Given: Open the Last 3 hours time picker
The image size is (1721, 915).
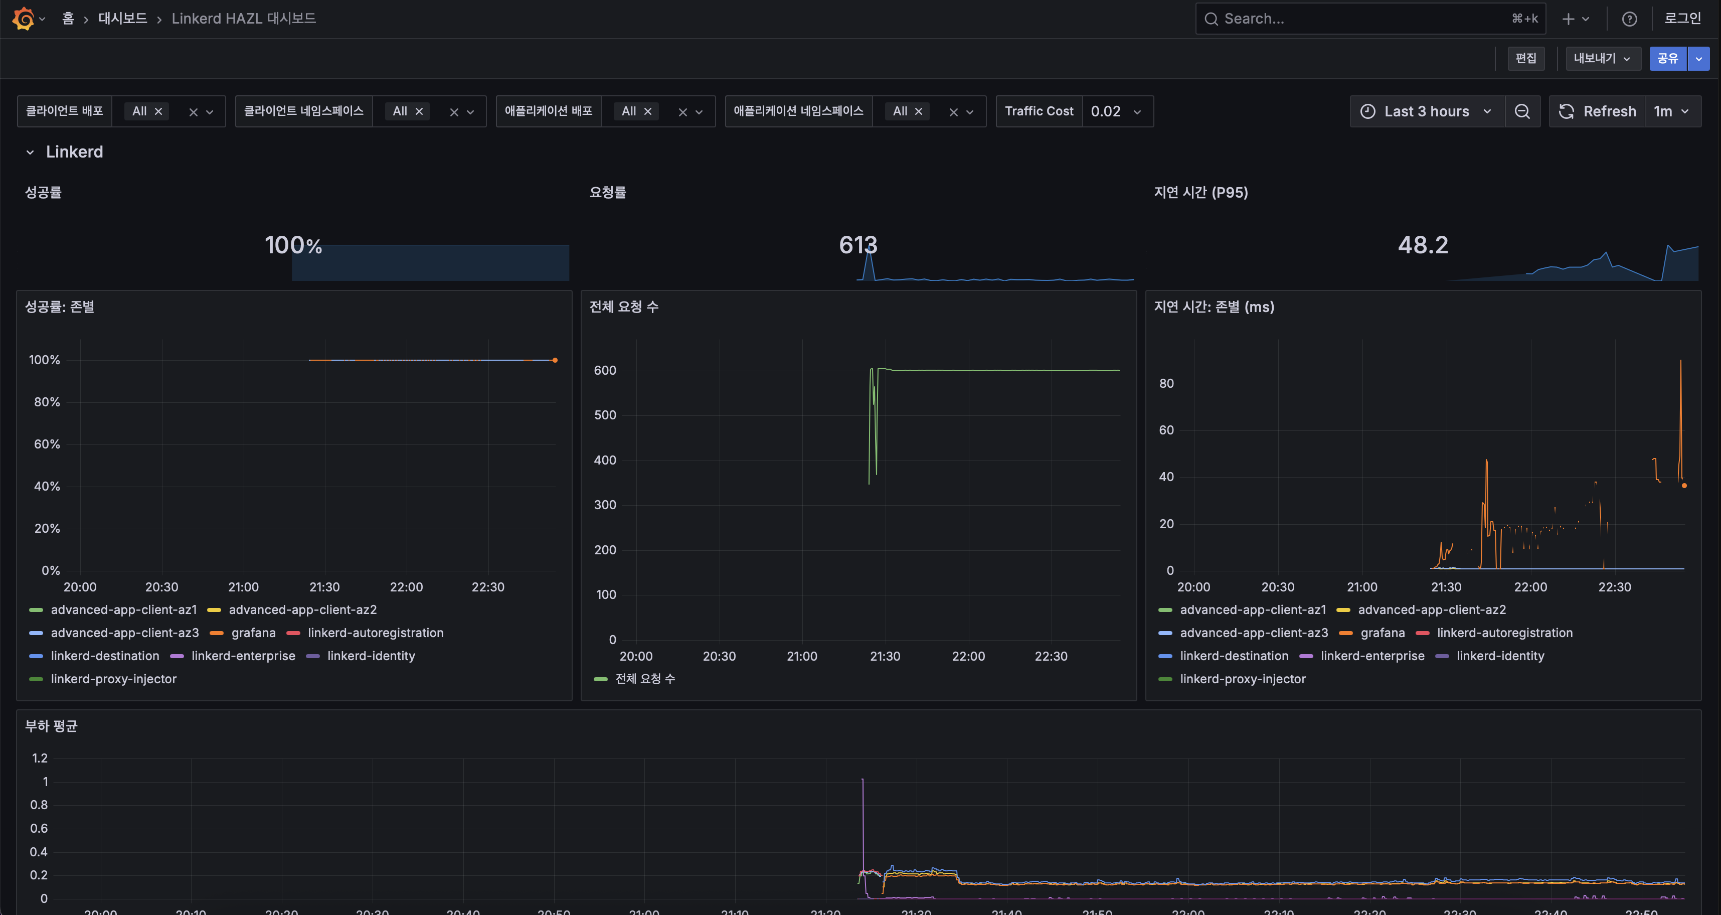Looking at the screenshot, I should click(x=1426, y=112).
